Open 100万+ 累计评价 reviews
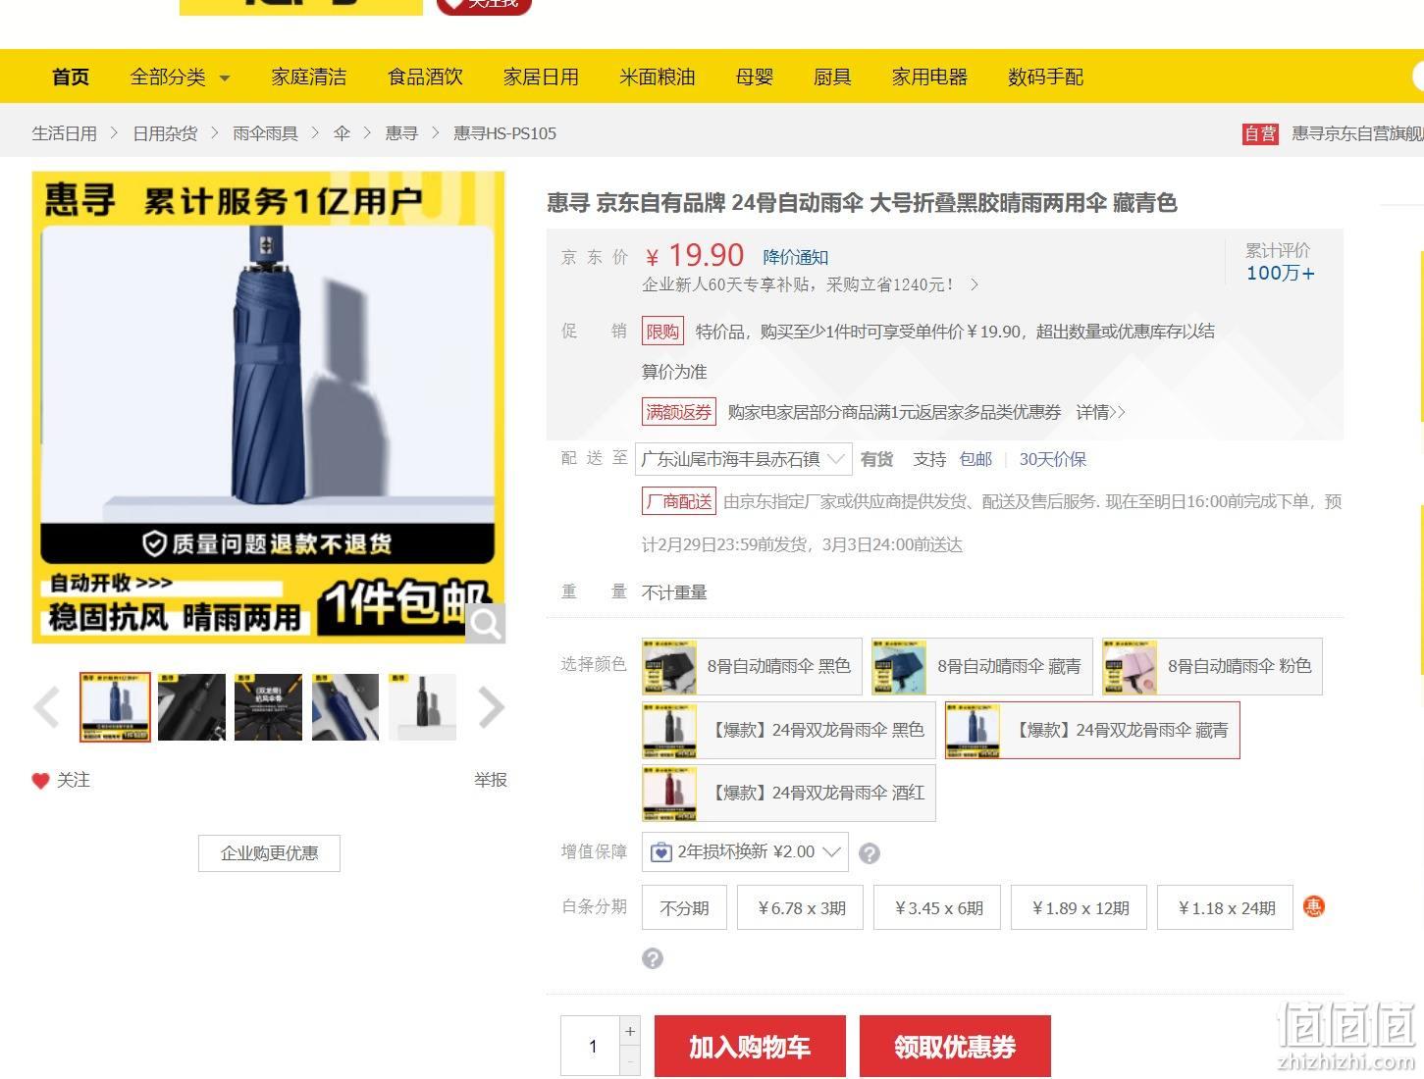 coord(1280,274)
